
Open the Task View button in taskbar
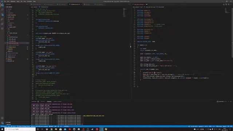42,129
